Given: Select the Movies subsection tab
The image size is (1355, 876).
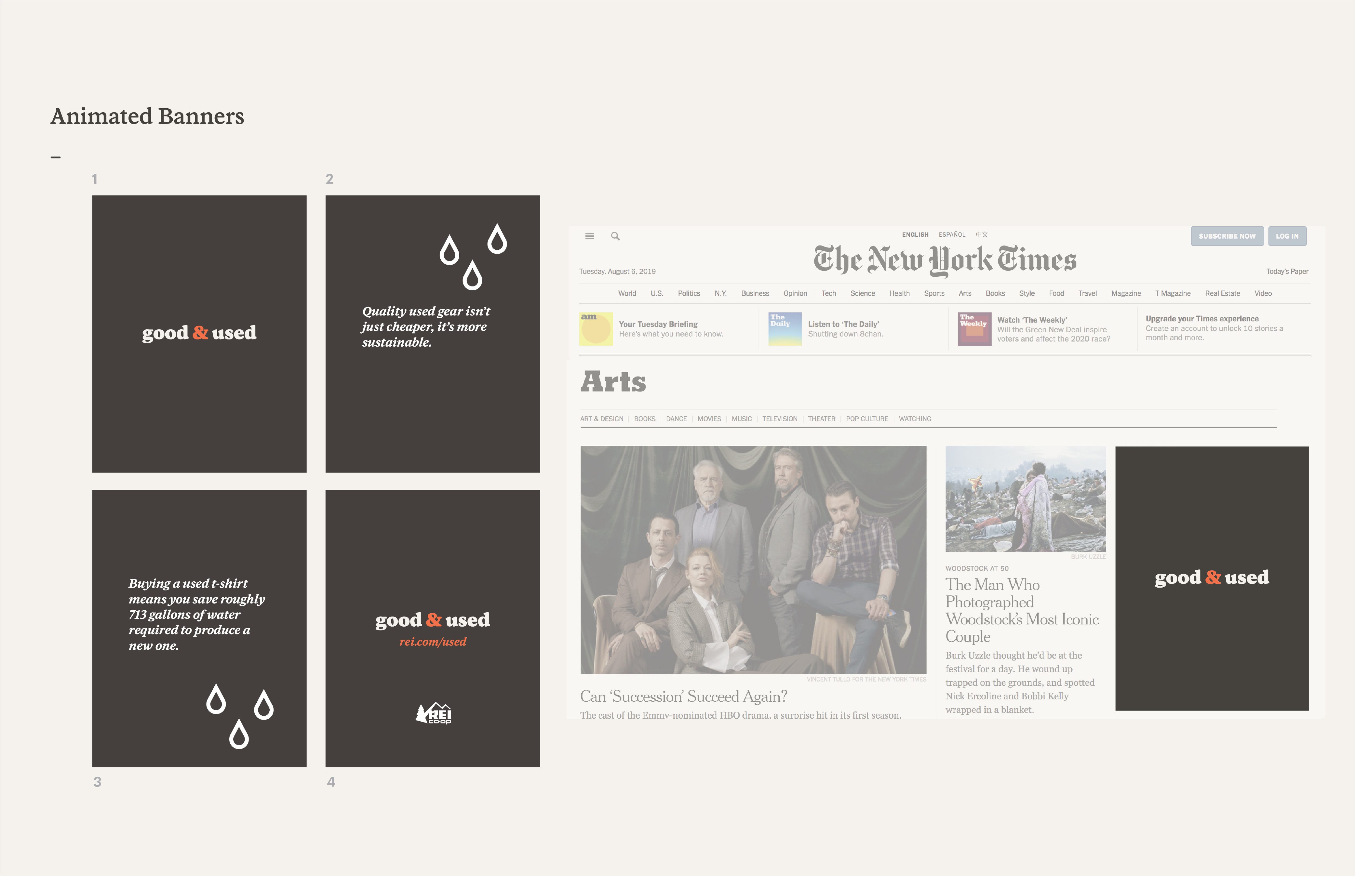Looking at the screenshot, I should pos(709,419).
